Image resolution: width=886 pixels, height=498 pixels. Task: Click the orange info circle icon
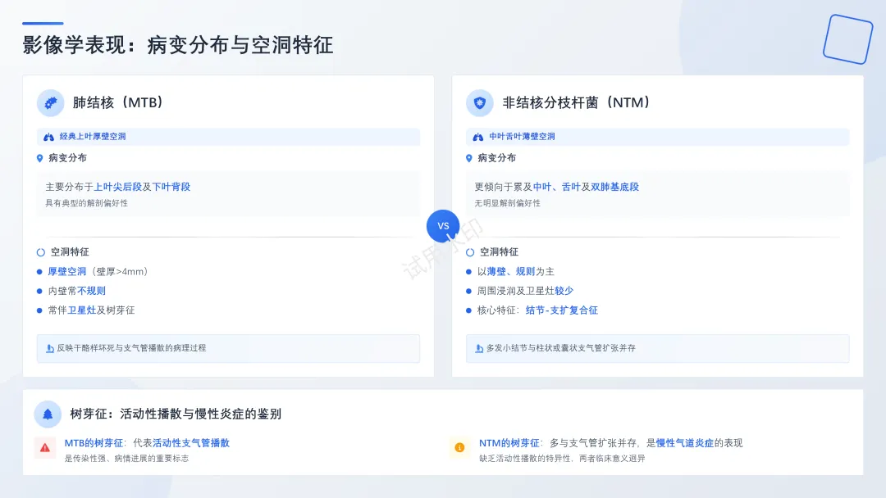(459, 448)
